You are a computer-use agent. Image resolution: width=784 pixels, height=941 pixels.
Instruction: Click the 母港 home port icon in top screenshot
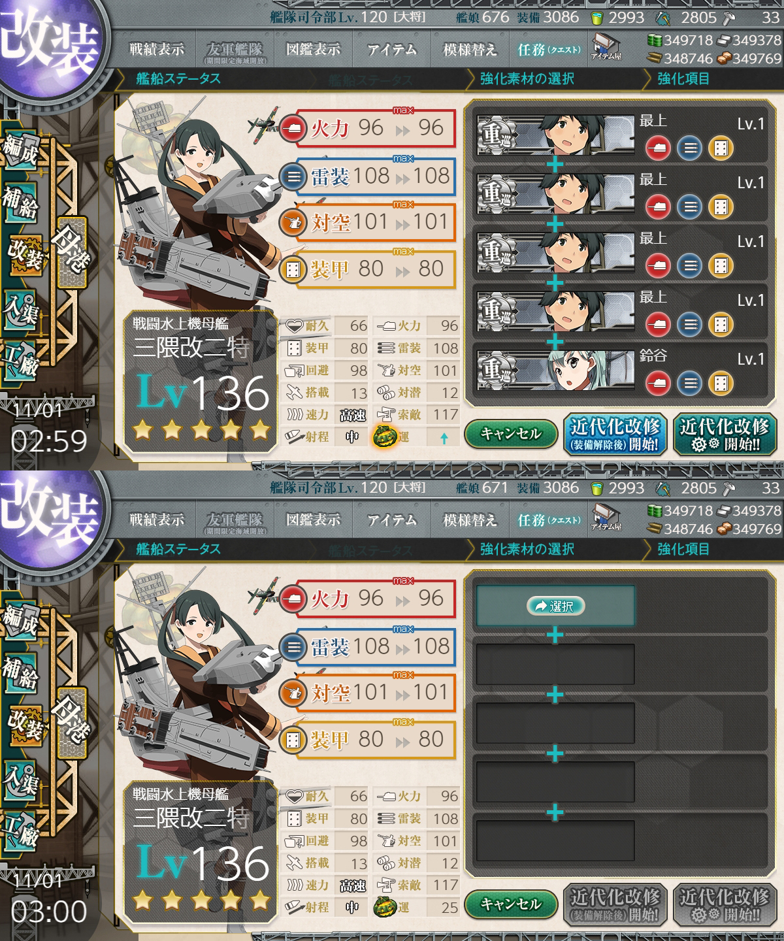tap(71, 254)
